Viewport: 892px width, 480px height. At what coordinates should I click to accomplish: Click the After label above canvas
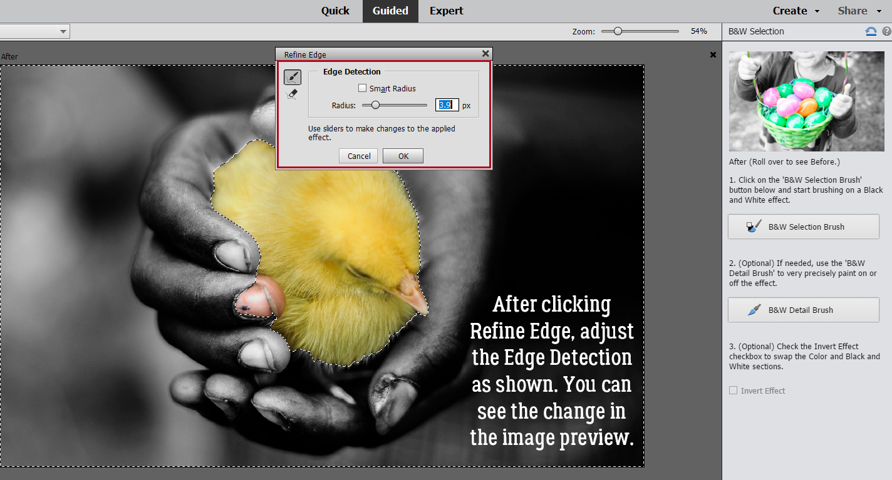9,56
